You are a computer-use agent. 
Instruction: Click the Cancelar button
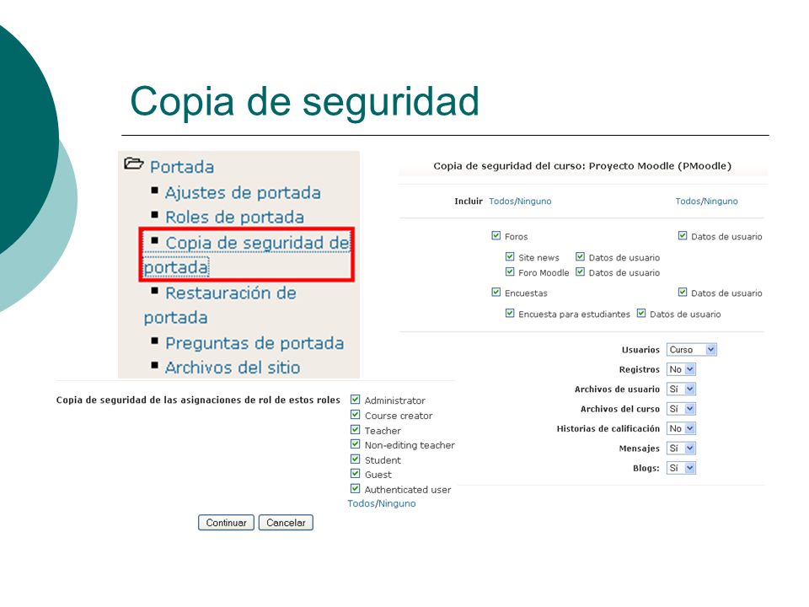click(286, 523)
